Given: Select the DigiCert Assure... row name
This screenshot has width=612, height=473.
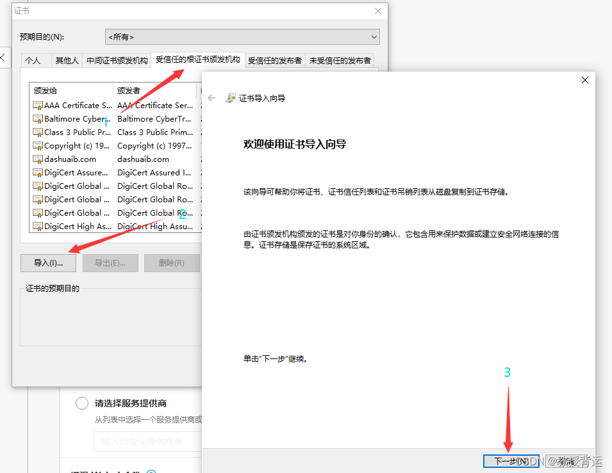Looking at the screenshot, I should tap(76, 172).
